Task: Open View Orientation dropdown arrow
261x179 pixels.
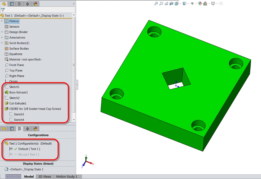Action: click(181, 4)
